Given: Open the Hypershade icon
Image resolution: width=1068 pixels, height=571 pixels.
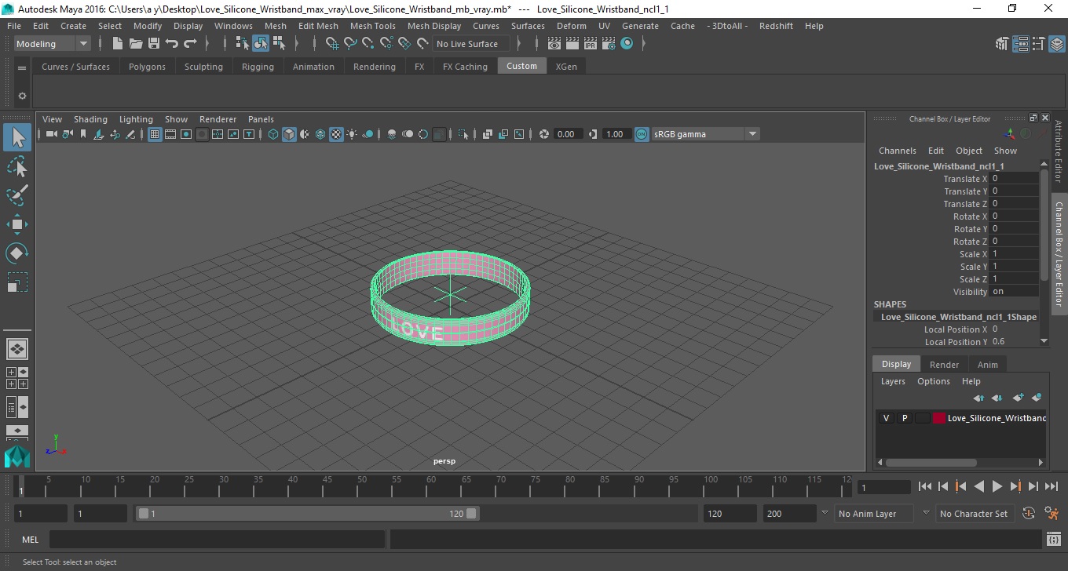Looking at the screenshot, I should [627, 44].
